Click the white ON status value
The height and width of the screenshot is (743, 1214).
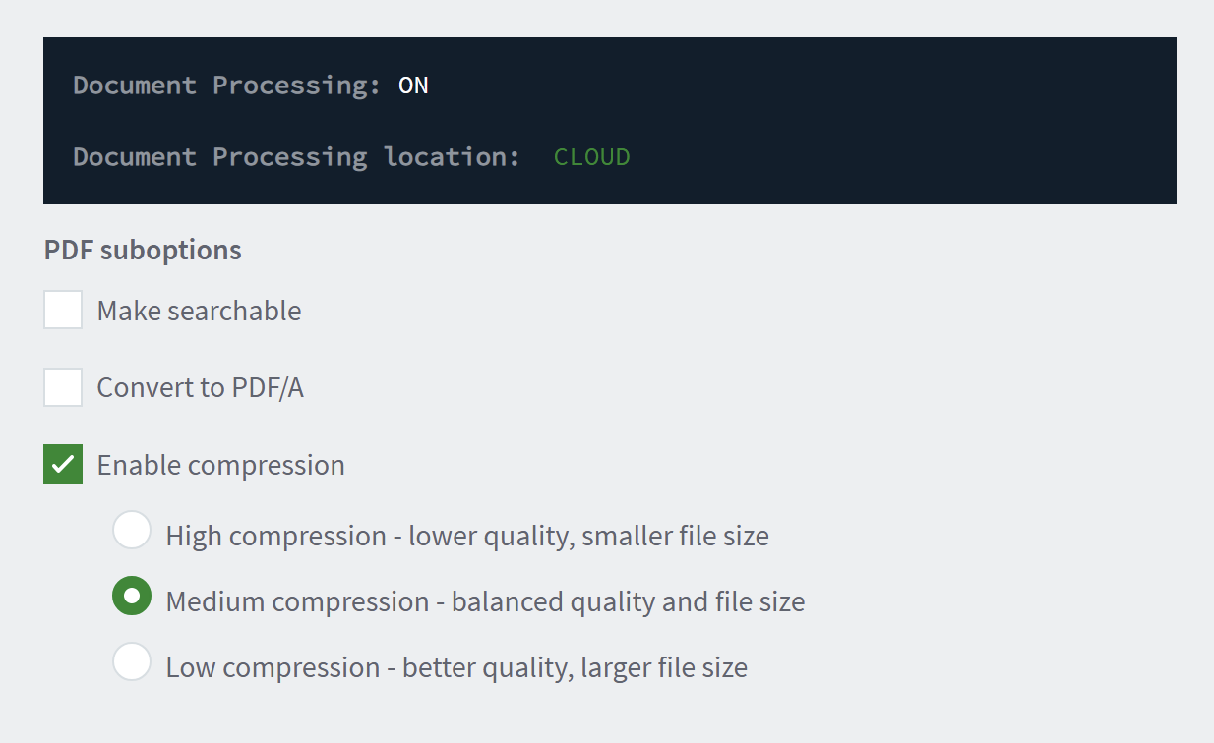[x=413, y=86]
